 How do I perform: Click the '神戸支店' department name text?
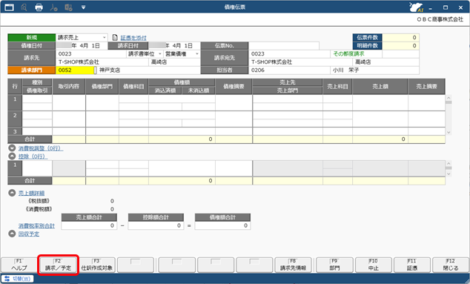click(x=110, y=70)
